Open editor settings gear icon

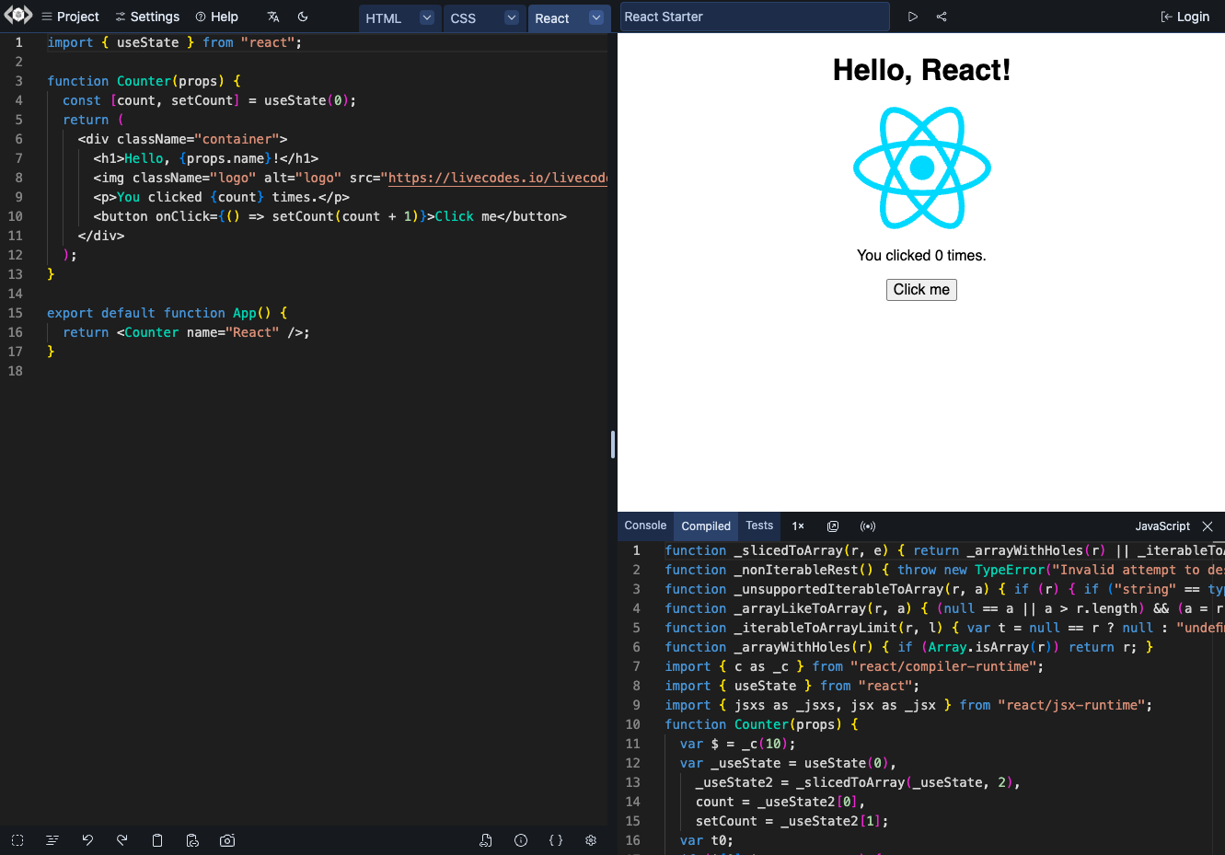[591, 840]
